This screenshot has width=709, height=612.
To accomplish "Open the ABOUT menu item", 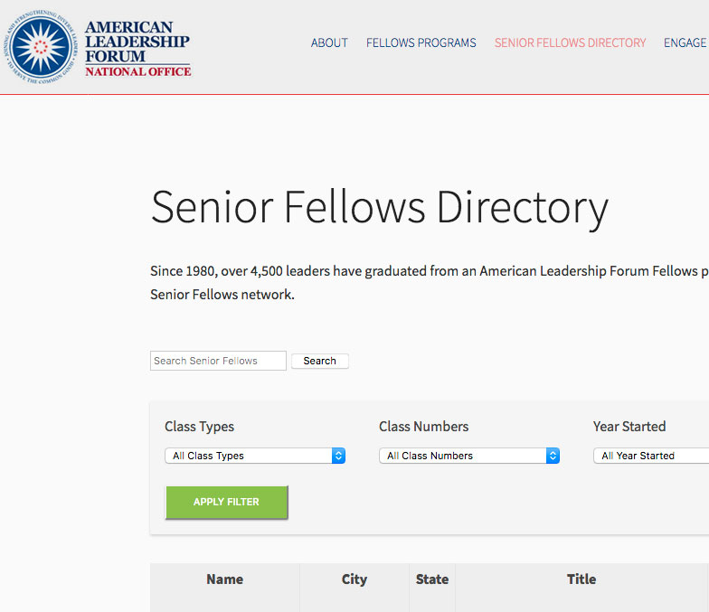I will 329,43.
